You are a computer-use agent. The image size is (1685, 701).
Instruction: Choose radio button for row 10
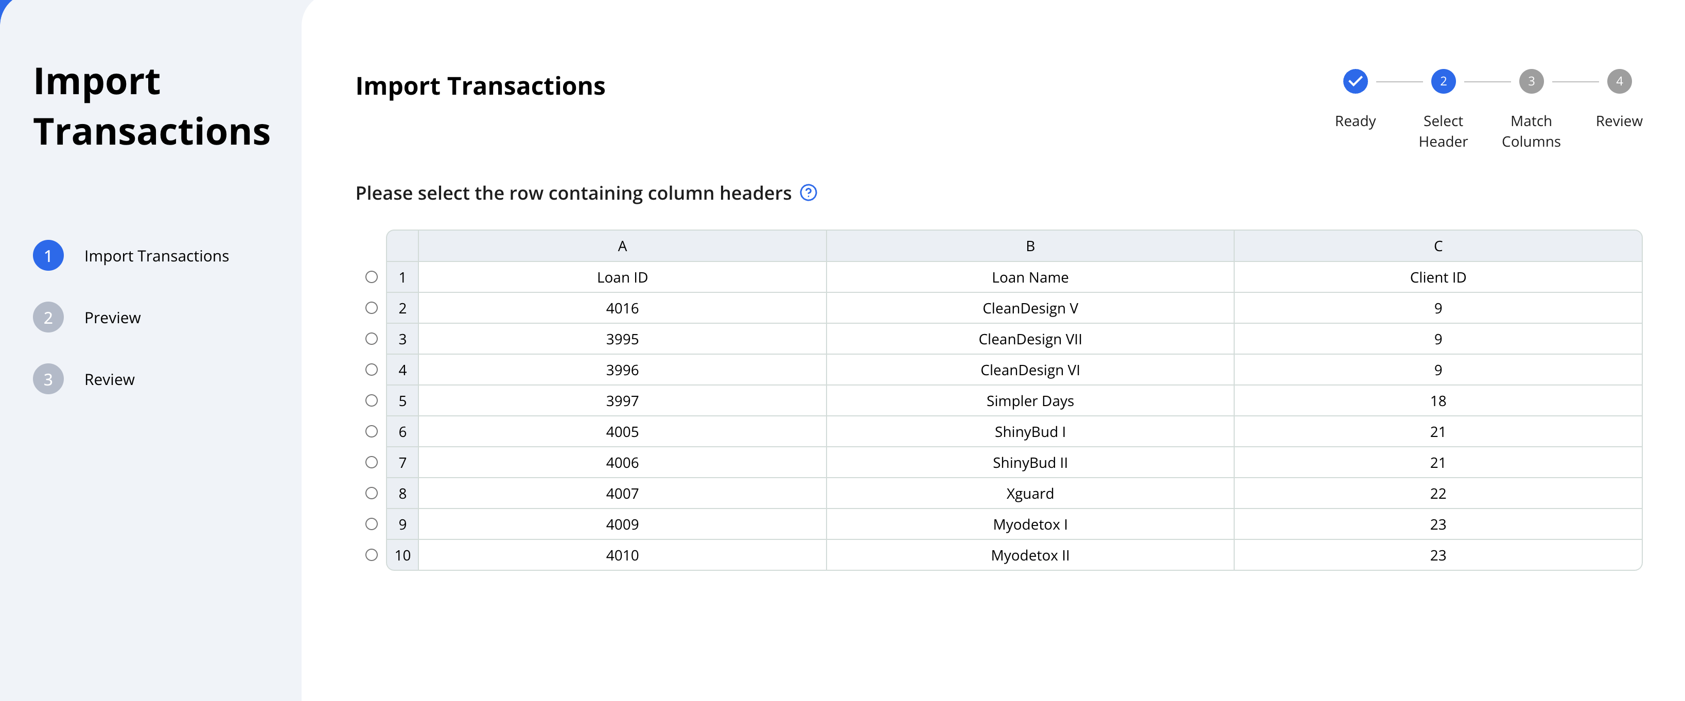click(372, 554)
